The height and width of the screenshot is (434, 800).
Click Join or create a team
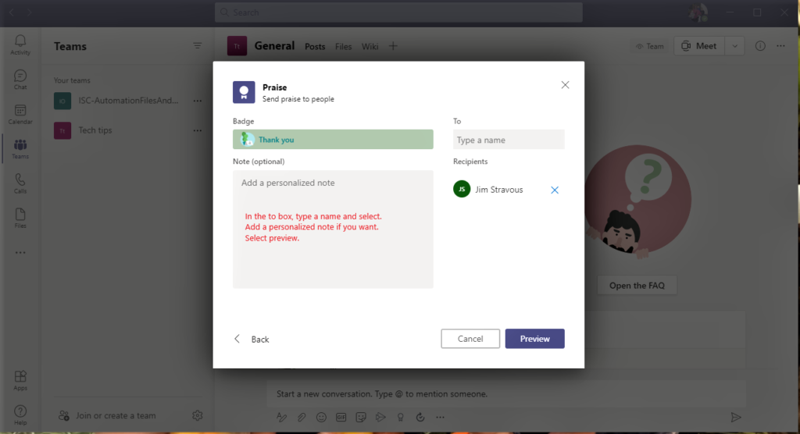pyautogui.click(x=107, y=415)
